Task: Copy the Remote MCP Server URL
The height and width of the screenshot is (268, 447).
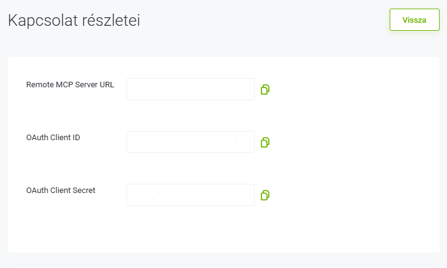Action: pos(265,90)
